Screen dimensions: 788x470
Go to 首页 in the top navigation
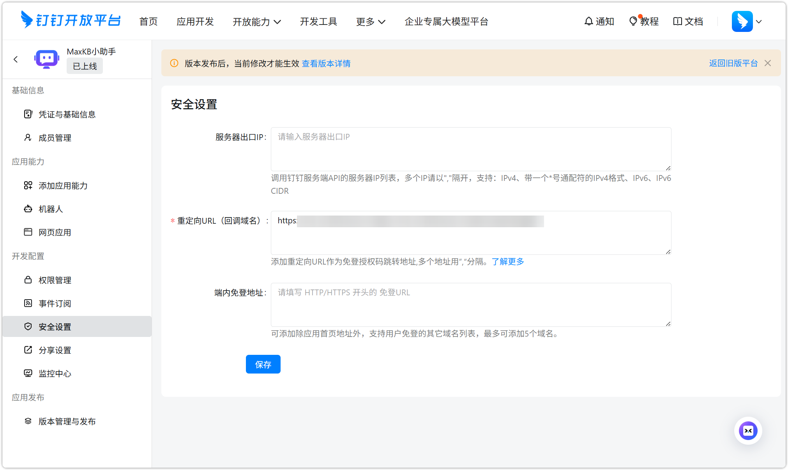[x=148, y=22]
